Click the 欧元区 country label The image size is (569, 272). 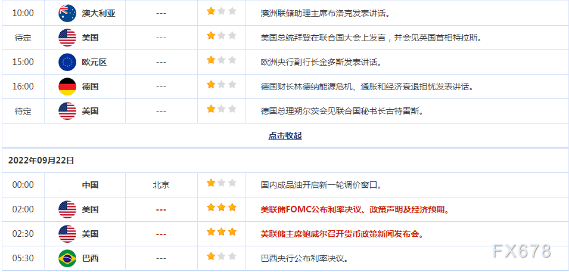click(94, 62)
